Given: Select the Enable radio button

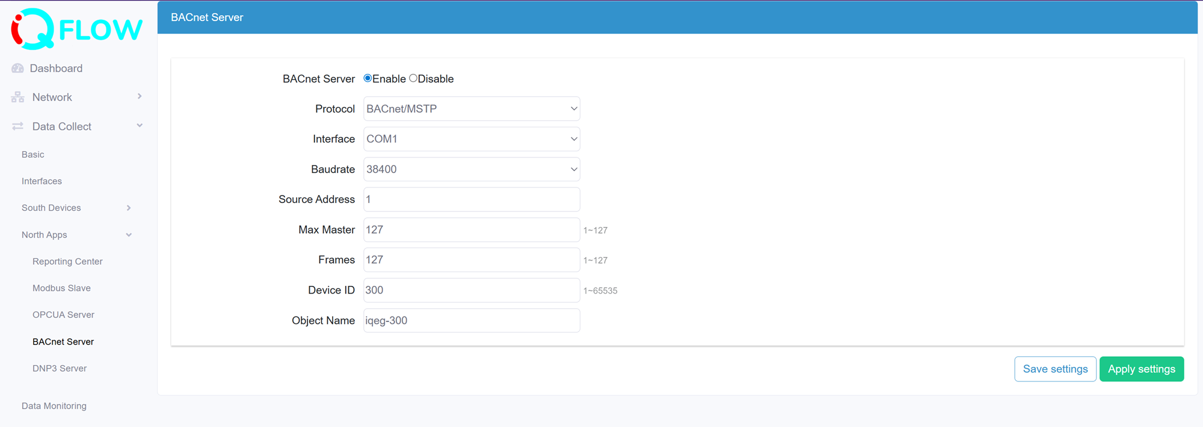Looking at the screenshot, I should [368, 79].
